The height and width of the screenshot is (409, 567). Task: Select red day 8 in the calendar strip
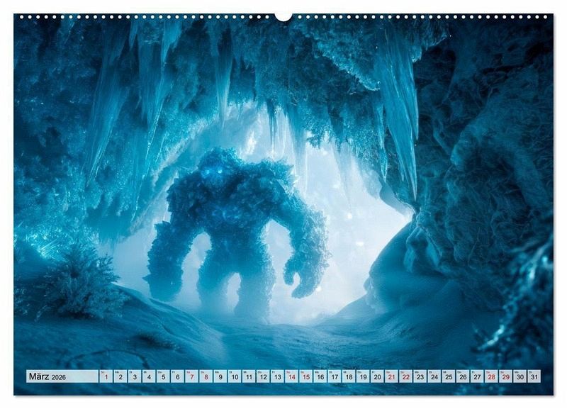206,376
